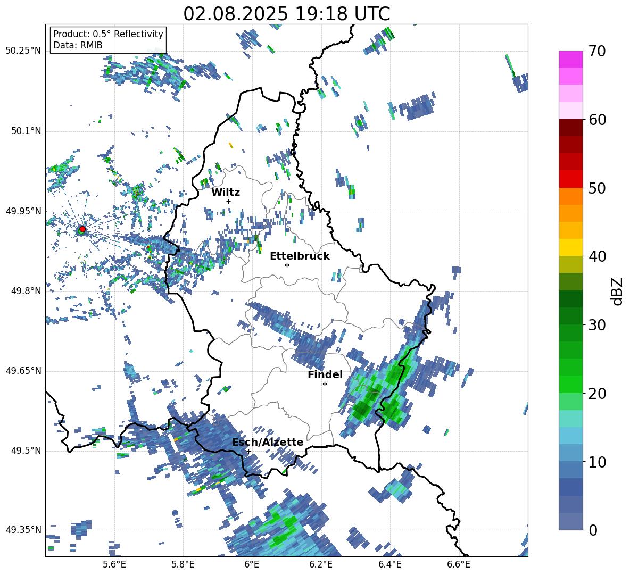Click the 6.6°E longitude label
The width and height of the screenshot is (630, 575).
[x=459, y=564]
